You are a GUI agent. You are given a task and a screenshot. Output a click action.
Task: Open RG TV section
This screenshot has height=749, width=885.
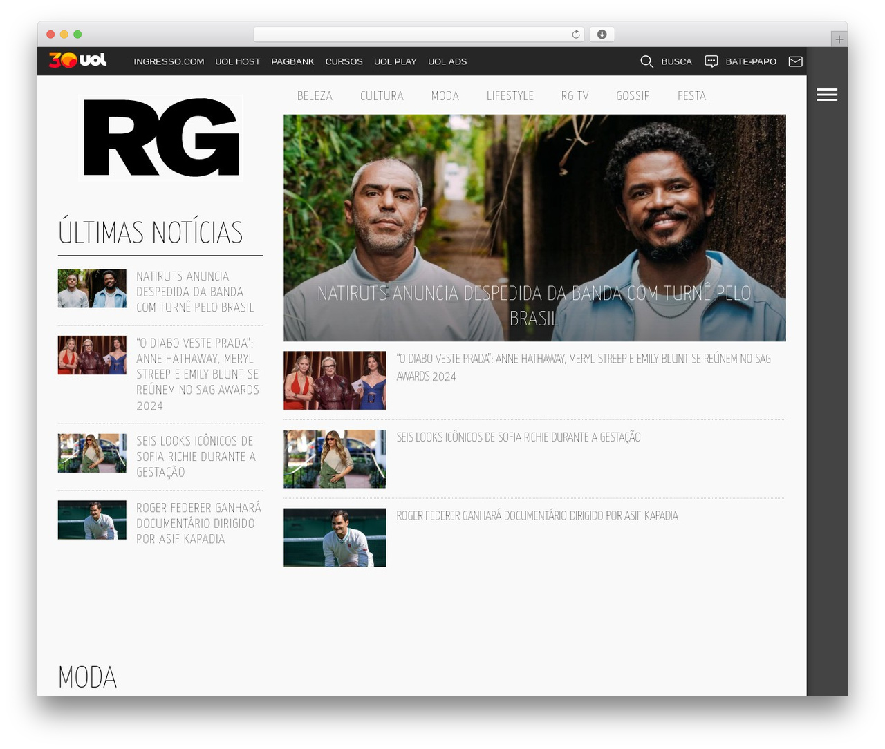point(575,96)
